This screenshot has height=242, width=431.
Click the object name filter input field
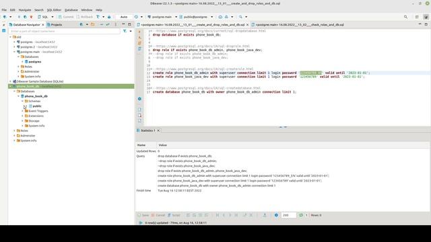point(65,32)
